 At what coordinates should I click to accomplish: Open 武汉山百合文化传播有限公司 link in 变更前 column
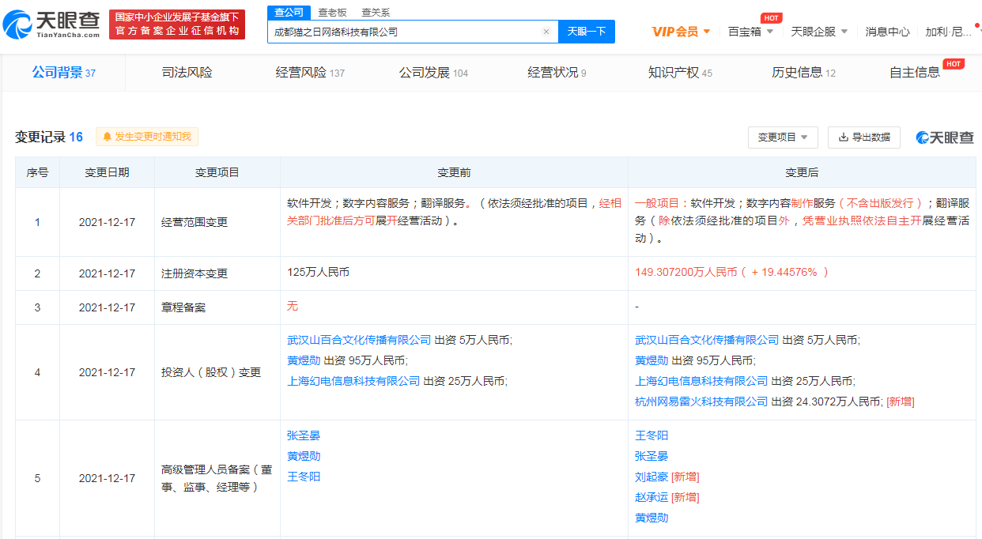[x=359, y=340]
